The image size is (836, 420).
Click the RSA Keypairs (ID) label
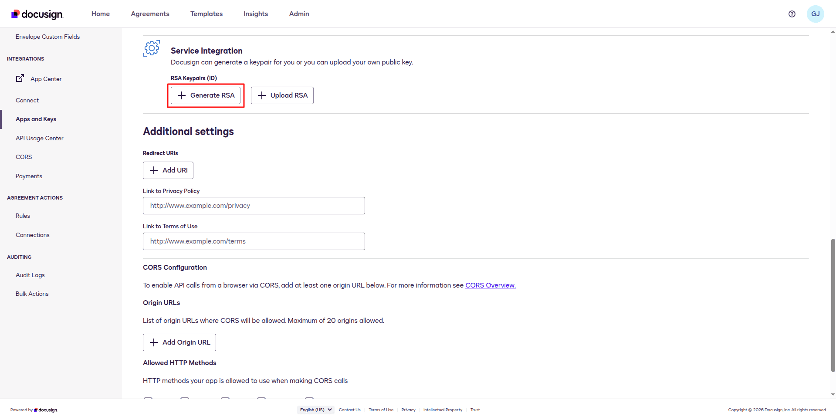tap(194, 78)
